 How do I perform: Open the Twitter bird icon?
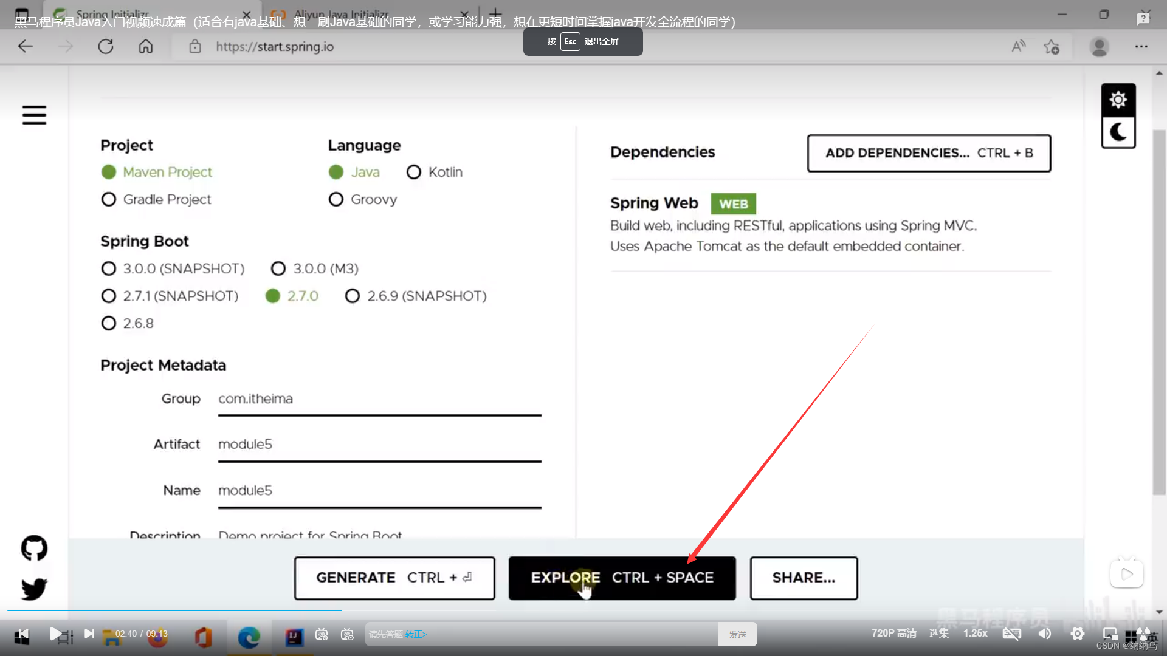click(x=34, y=589)
